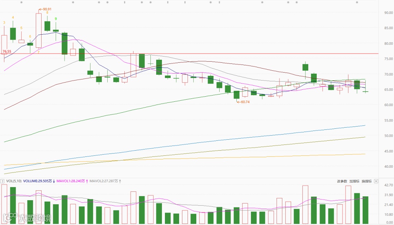Open the volume indicator help question-mark icon
Viewport: 394px width, 225px height.
tap(2, 181)
